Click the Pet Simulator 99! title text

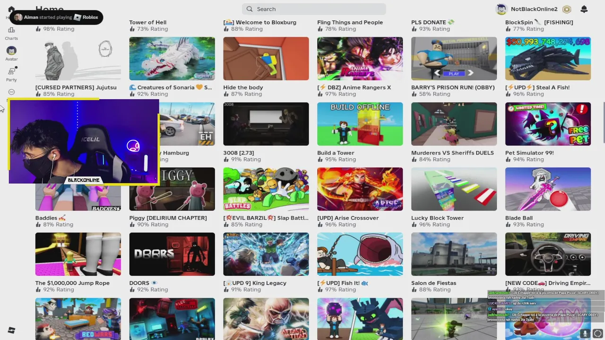(x=529, y=153)
